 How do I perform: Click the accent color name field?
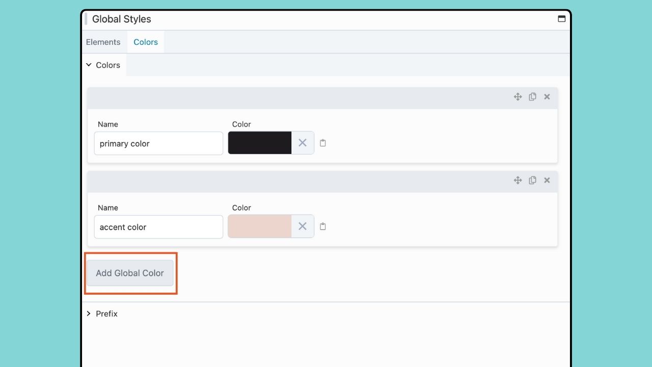tap(158, 227)
